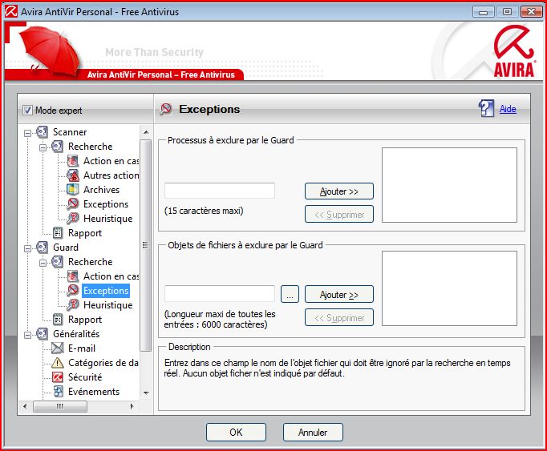Click the Guard 'Action en cas' icon
Screen dimensions: 547x451
coord(72,276)
